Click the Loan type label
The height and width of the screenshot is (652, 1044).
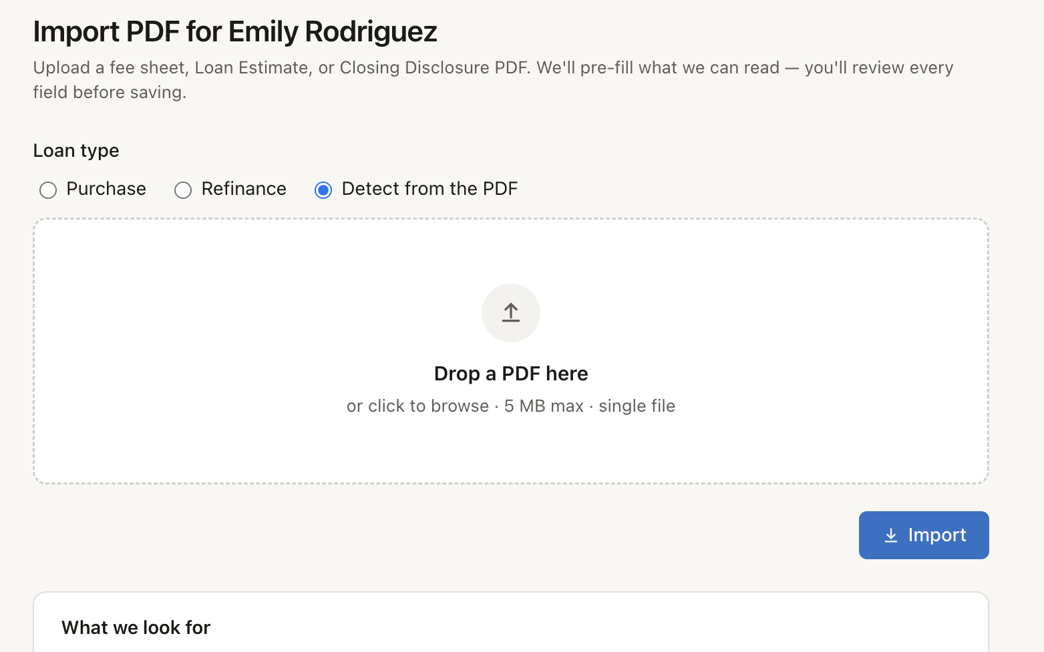tap(76, 151)
